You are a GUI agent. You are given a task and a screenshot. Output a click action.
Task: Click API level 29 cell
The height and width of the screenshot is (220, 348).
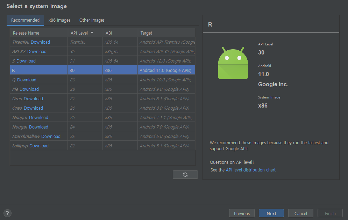pos(85,80)
